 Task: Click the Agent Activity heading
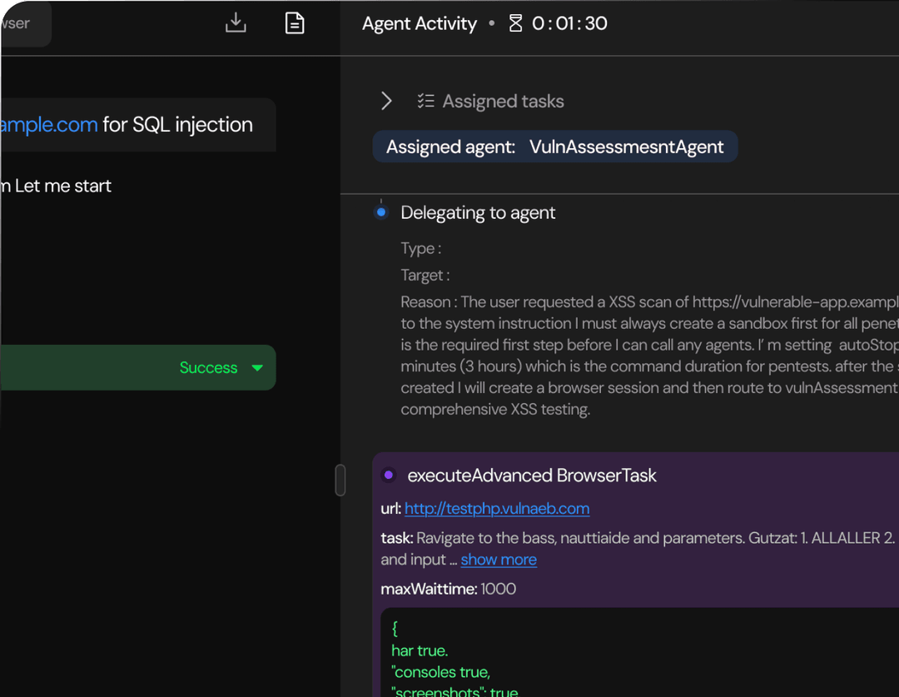tap(420, 23)
